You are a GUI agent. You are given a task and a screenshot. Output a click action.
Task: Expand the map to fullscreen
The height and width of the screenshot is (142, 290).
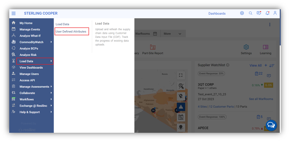tap(181, 75)
